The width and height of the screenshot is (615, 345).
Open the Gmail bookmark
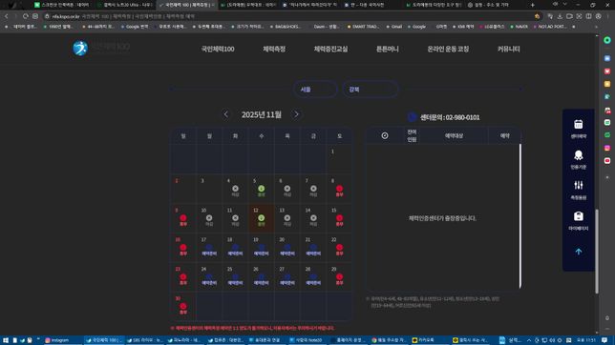tap(394, 27)
